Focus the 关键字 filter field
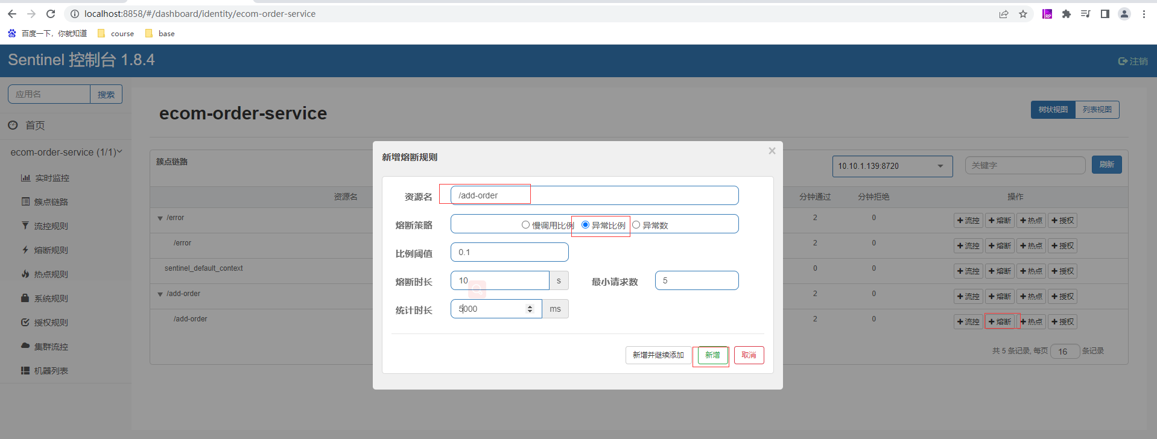 pos(1025,165)
